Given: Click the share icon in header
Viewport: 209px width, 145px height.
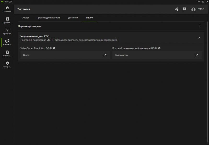Looking at the screenshot, I should point(177,9).
